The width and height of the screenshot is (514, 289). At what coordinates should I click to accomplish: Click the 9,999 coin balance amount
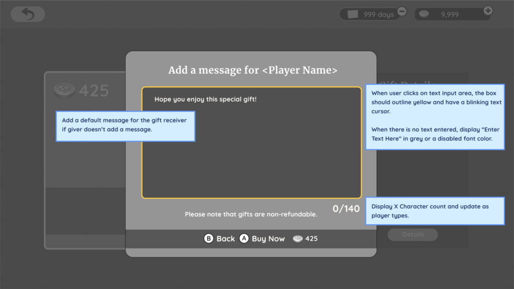(x=450, y=15)
